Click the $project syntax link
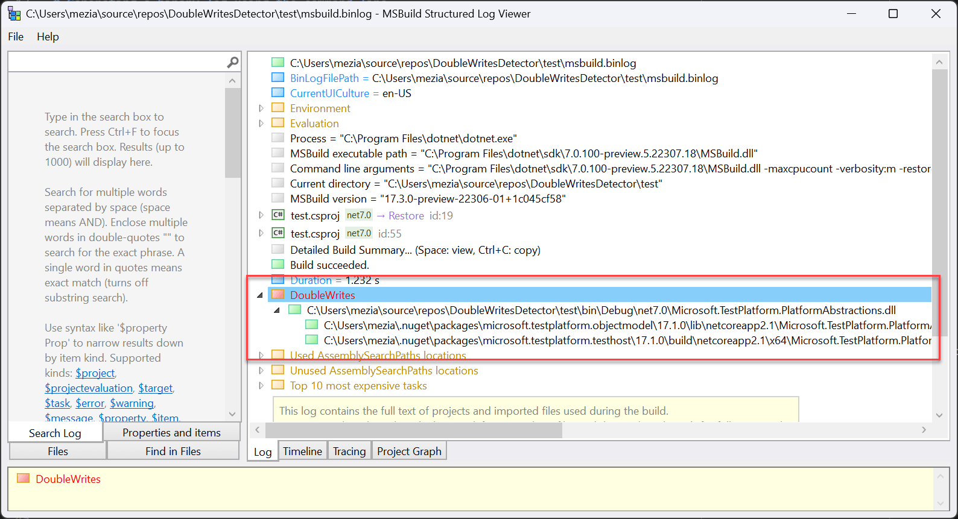 95,373
